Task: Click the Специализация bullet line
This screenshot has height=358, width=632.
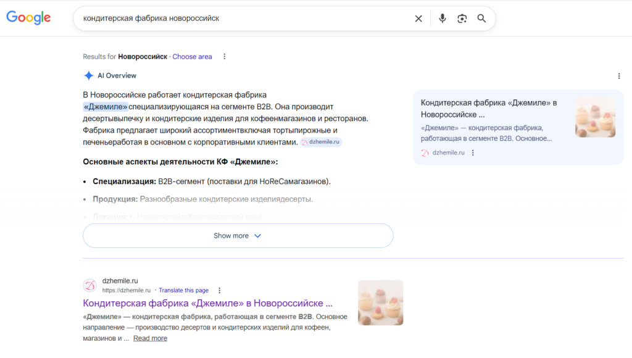Action: click(212, 181)
